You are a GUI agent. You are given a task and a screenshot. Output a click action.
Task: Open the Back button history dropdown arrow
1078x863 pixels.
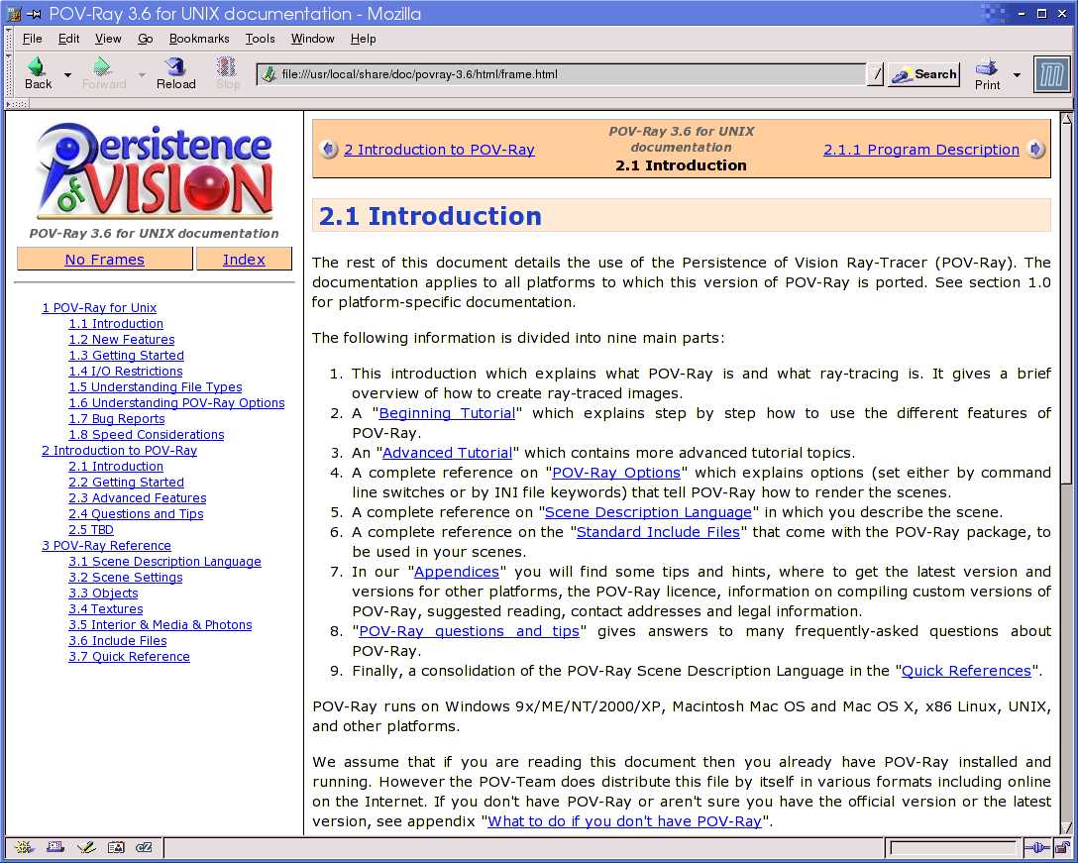[67, 74]
